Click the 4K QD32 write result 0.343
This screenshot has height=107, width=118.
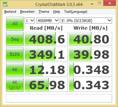(x=90, y=85)
